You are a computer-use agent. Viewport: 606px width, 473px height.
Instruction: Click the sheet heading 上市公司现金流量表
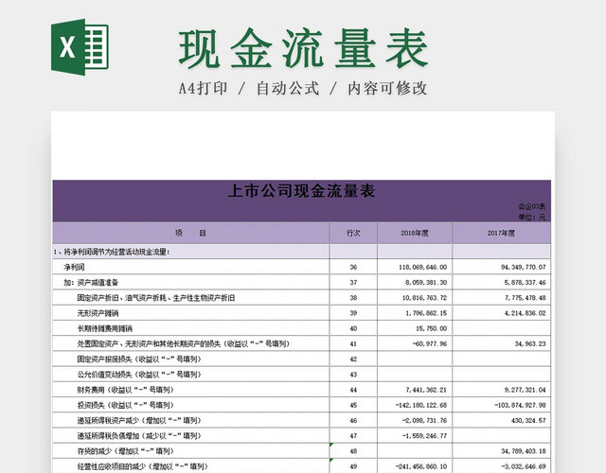[x=301, y=191]
